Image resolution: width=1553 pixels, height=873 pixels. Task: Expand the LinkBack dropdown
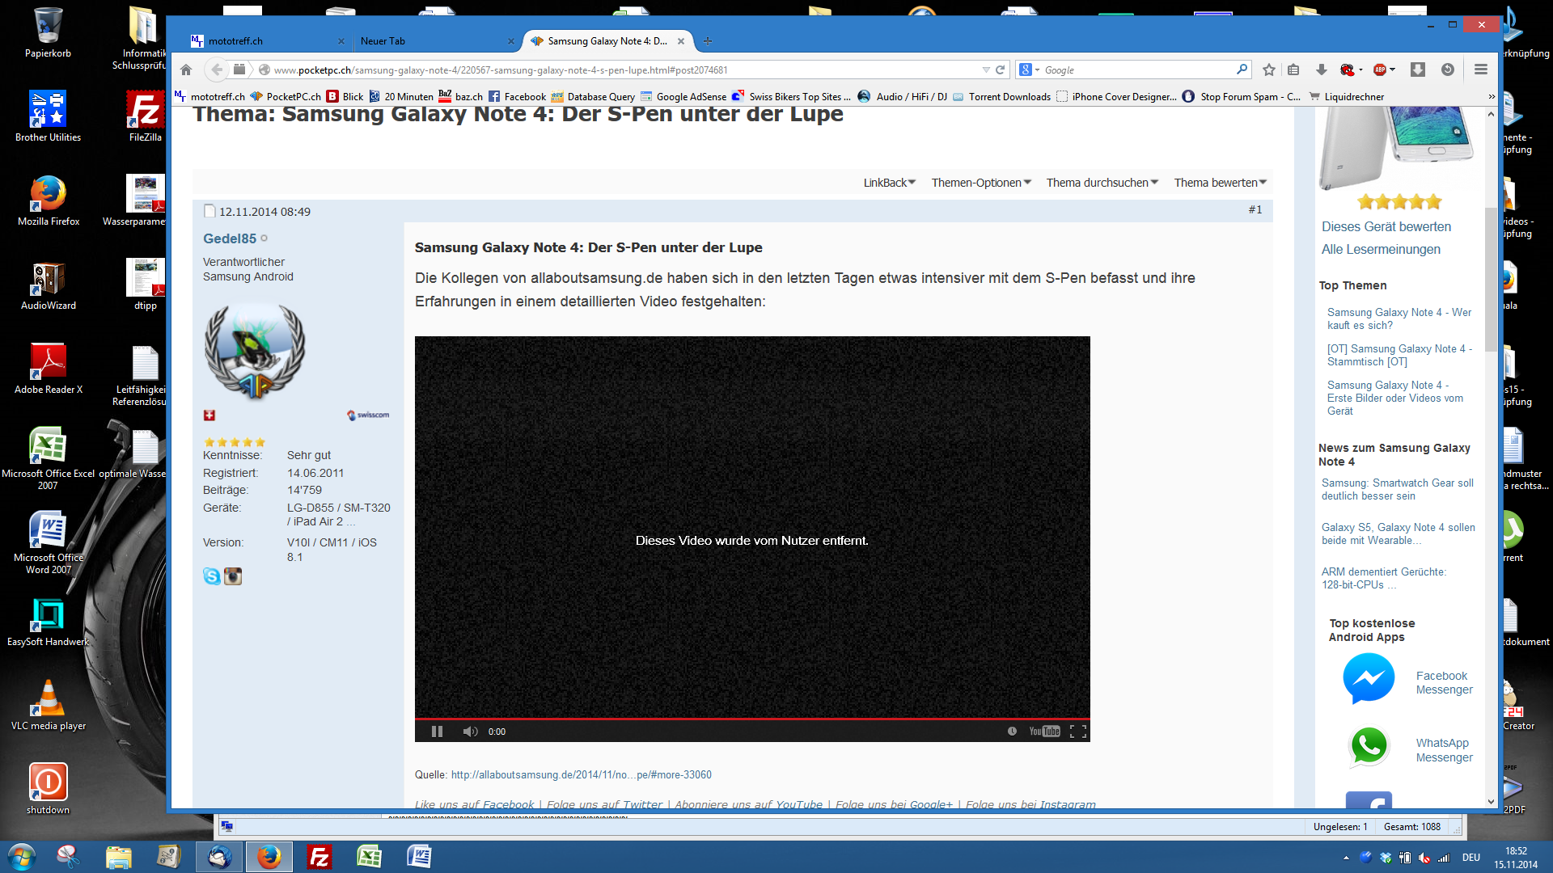pyautogui.click(x=889, y=183)
